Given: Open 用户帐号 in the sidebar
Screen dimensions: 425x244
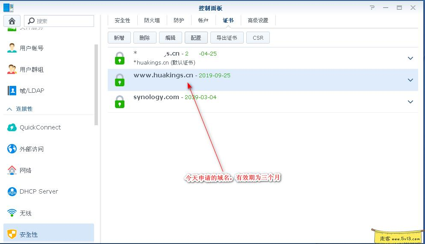Looking at the screenshot, I should pyautogui.click(x=32, y=48).
